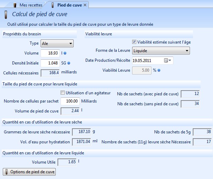This screenshot has height=179, width=213.
Task: Click the Volume input field
Action: tap(50, 53)
